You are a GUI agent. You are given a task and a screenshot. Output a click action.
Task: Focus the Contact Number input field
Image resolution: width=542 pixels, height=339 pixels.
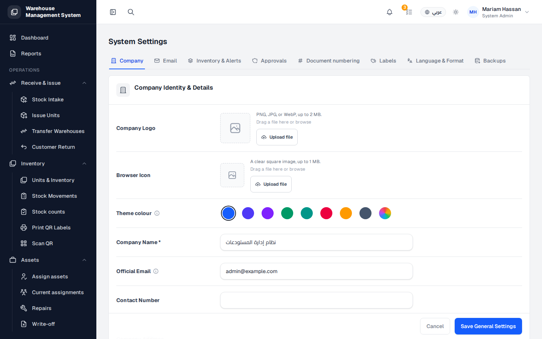[x=317, y=300]
